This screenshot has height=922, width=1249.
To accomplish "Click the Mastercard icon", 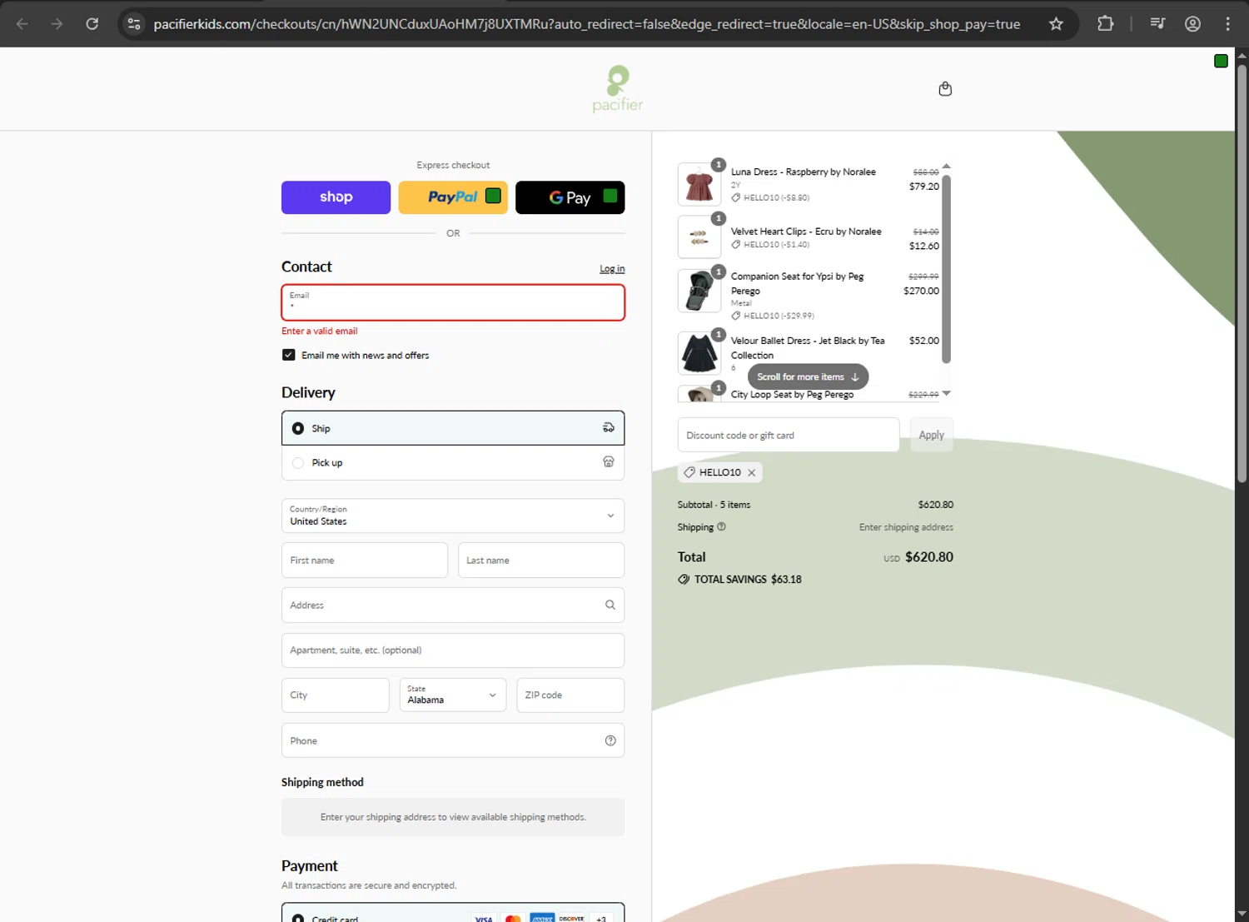I will pyautogui.click(x=513, y=918).
